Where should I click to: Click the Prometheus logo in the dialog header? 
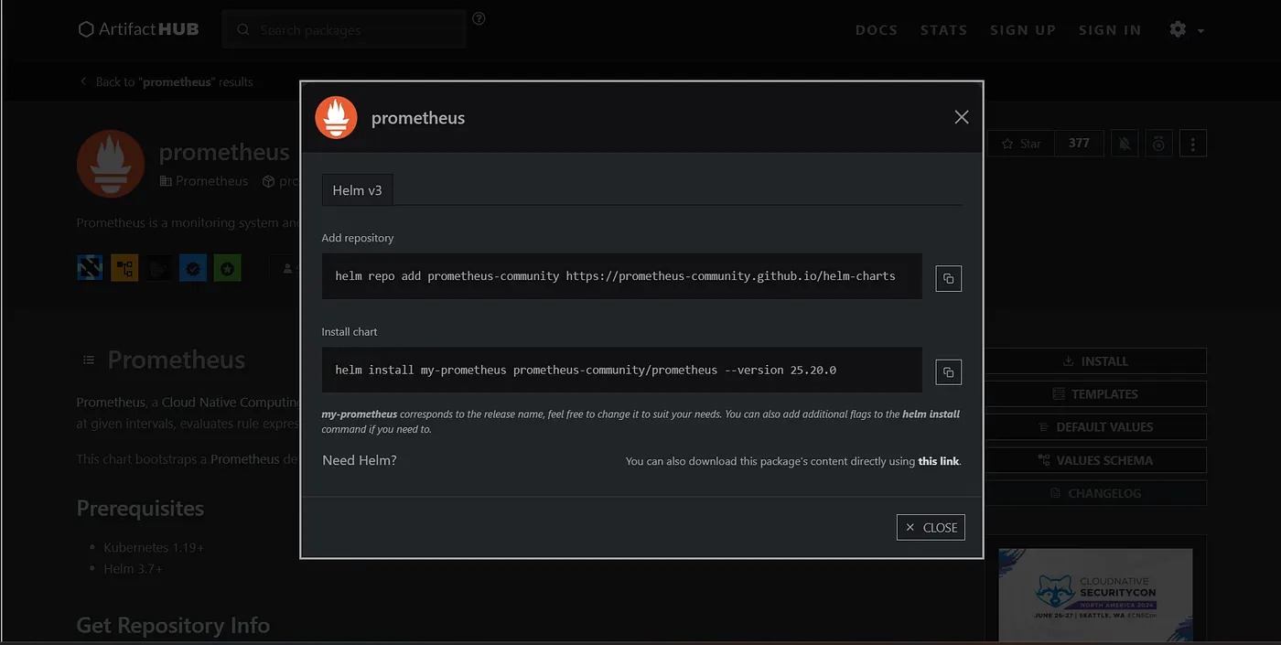click(x=336, y=117)
